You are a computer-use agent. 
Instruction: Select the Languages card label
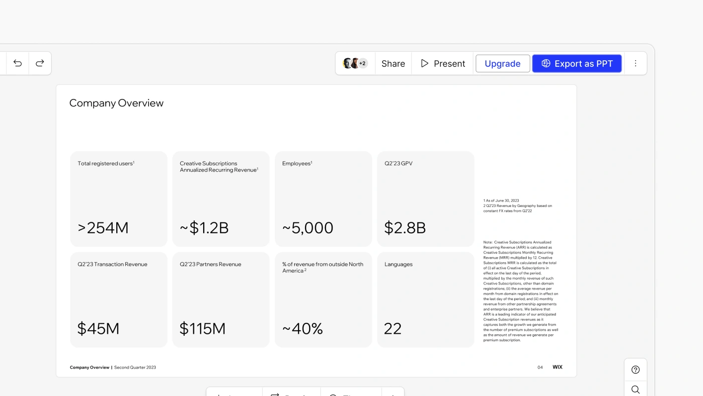click(x=398, y=264)
